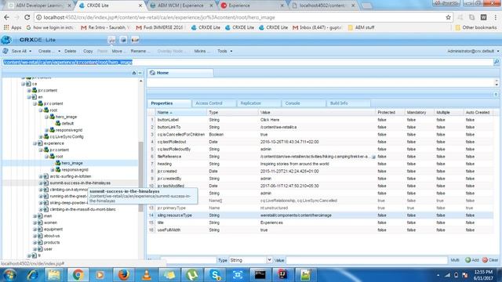502x282 pixels.
Task: Switch to the Access Control tab
Action: pyautogui.click(x=213, y=103)
